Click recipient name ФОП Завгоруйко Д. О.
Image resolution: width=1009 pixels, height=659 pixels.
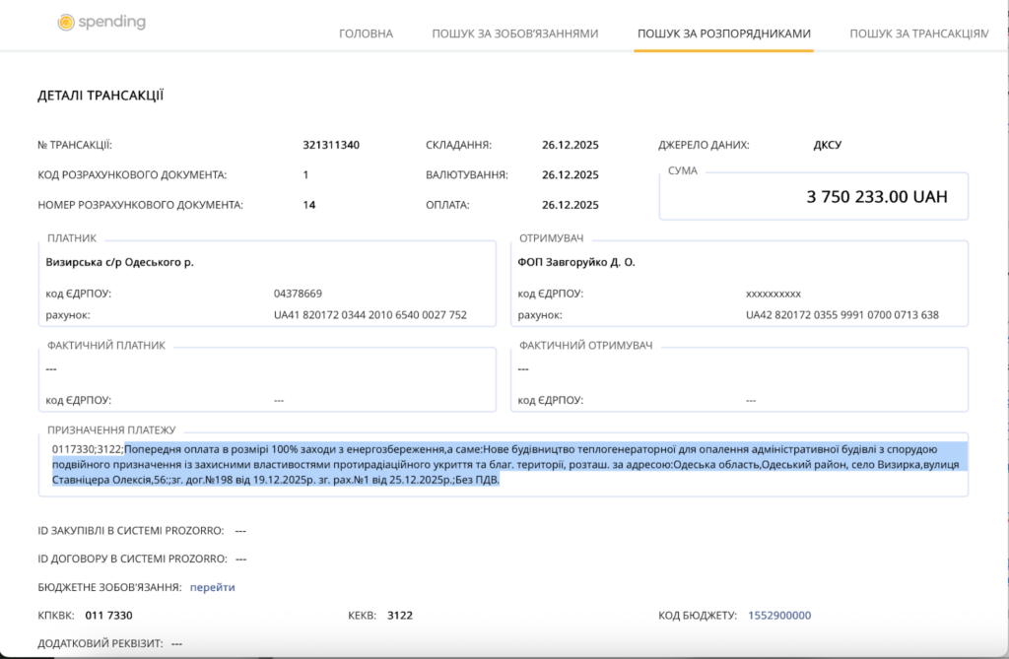(x=576, y=263)
